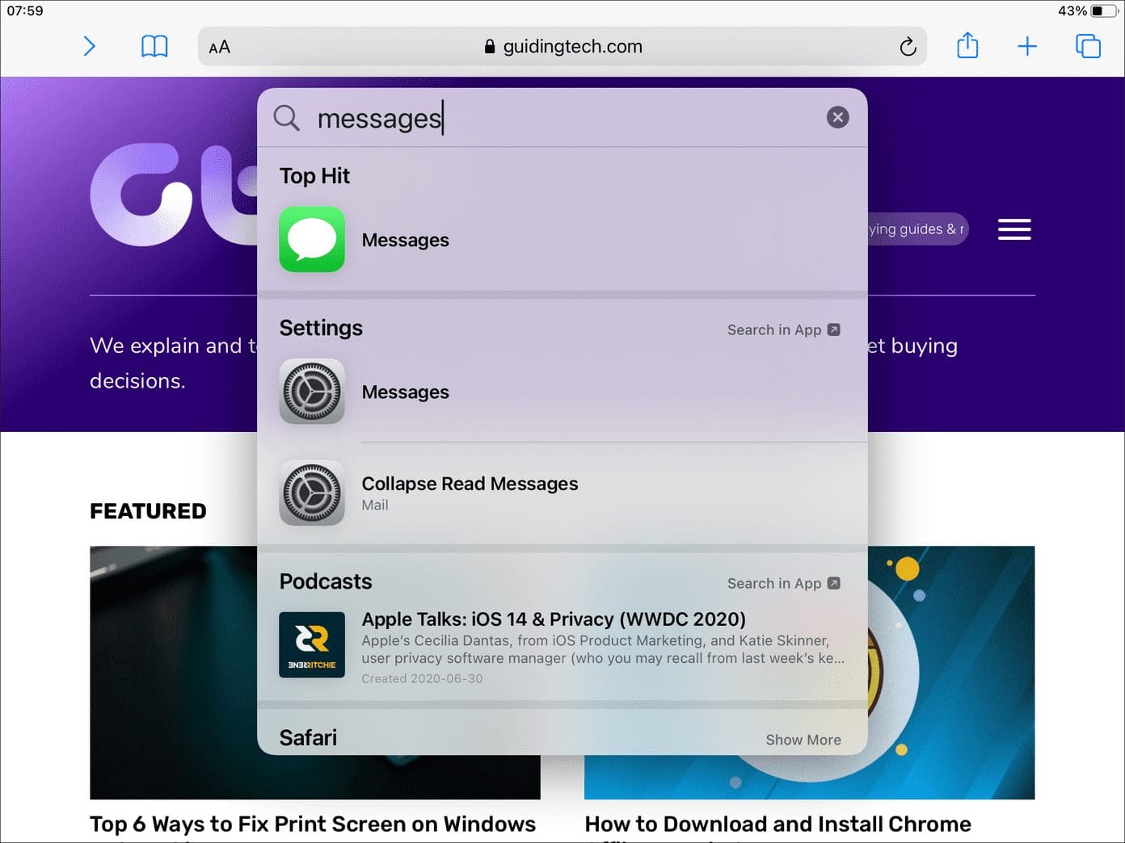The height and width of the screenshot is (843, 1125).
Task: Open the AA reader view menu
Action: point(220,48)
